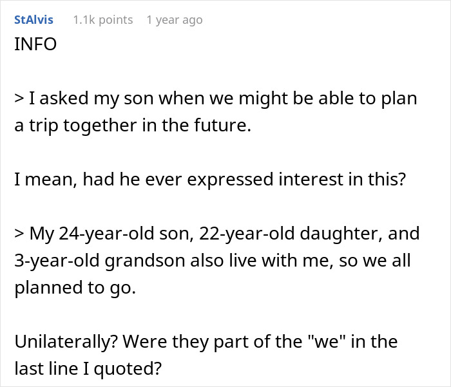Click the line "a trip together in the future."
Image resolution: width=451 pixels, height=387 pixels.
132,125
